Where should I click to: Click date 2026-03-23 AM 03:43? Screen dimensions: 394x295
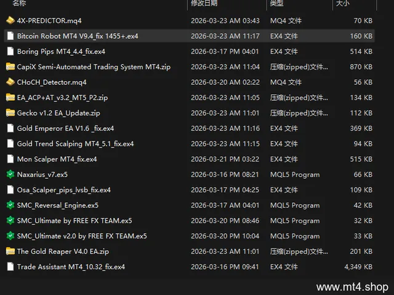click(x=225, y=20)
